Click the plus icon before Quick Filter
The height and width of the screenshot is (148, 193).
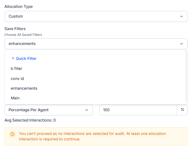[13, 58]
